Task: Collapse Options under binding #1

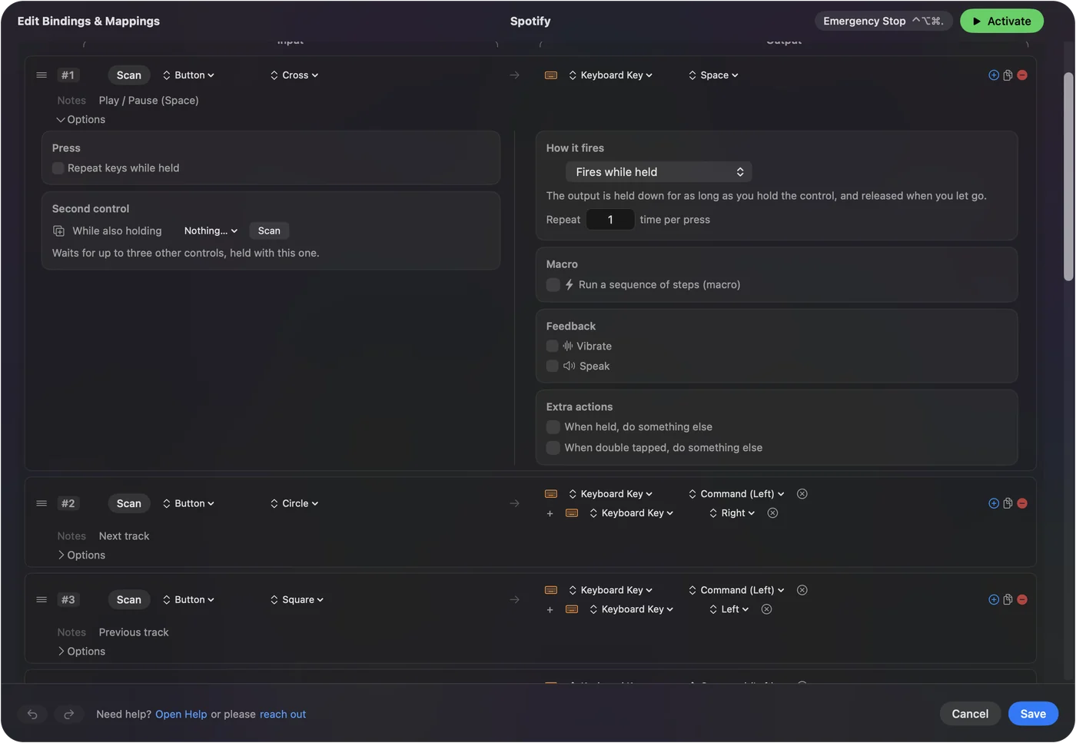Action: pos(81,120)
